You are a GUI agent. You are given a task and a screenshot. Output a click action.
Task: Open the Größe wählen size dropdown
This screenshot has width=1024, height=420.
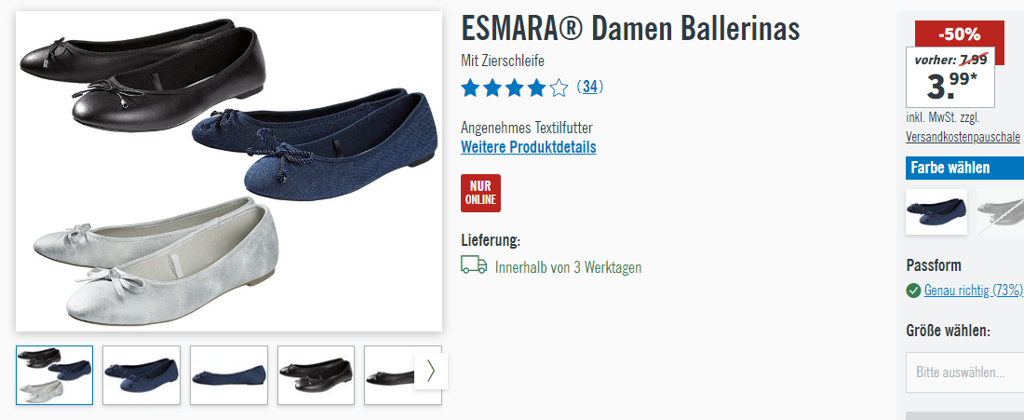964,373
